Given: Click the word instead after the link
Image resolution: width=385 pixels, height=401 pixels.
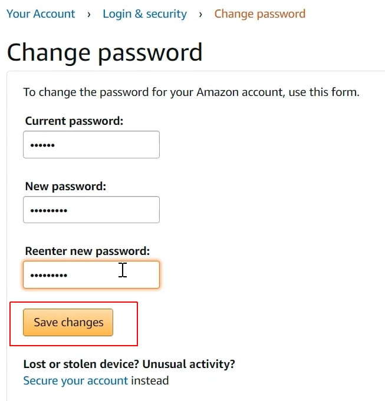Looking at the screenshot, I should (x=150, y=380).
